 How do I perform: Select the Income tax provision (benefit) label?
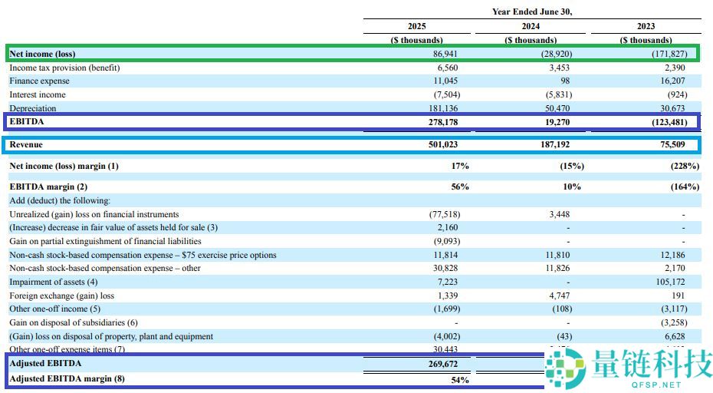pos(64,68)
